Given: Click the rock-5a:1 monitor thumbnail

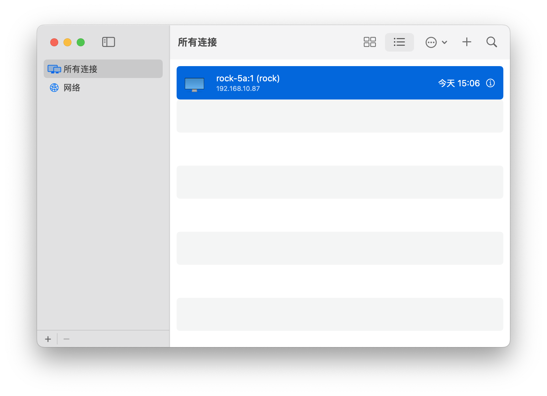Looking at the screenshot, I should tap(194, 84).
